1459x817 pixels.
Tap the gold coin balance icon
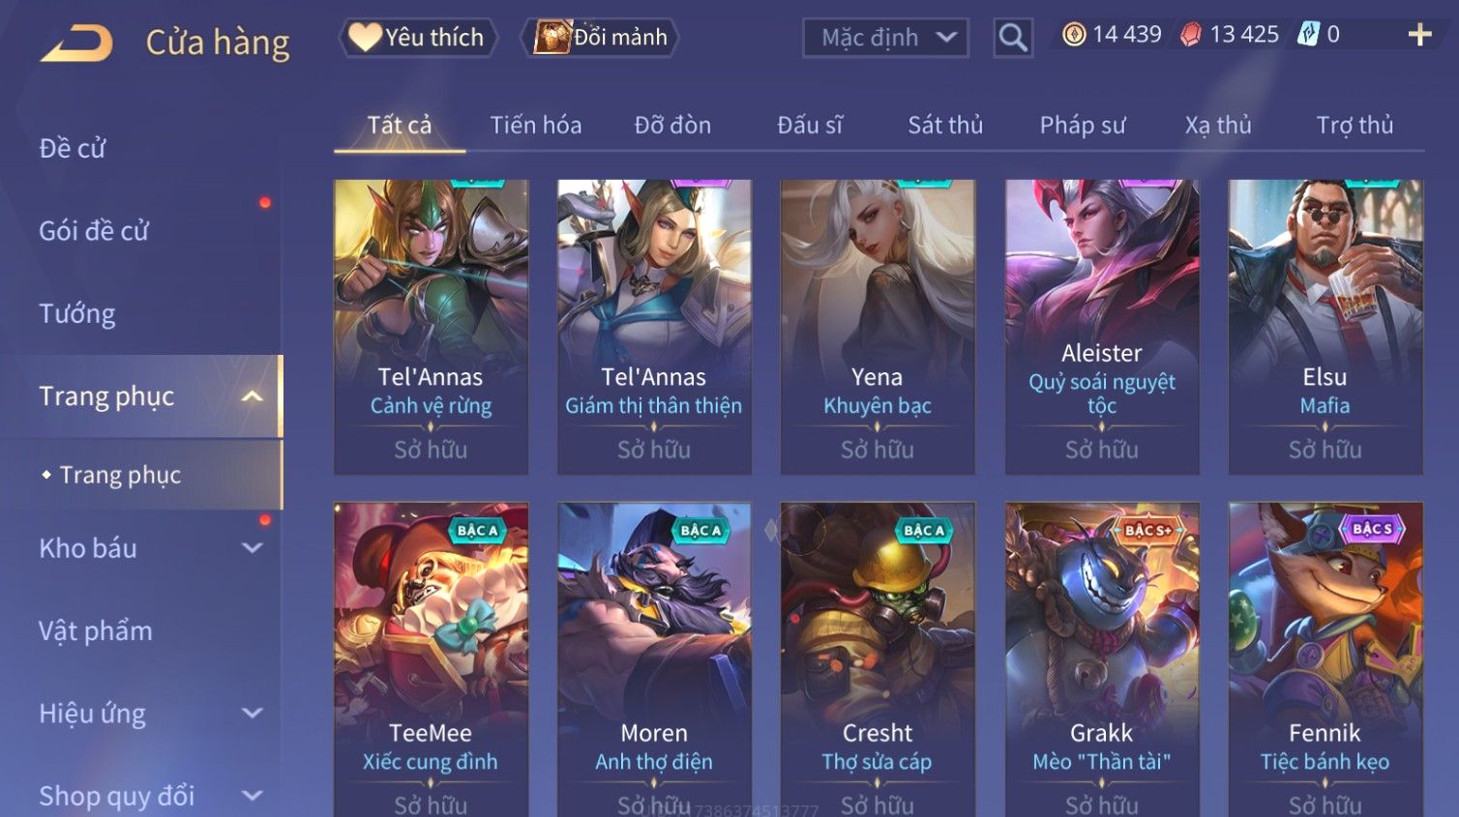click(1074, 35)
